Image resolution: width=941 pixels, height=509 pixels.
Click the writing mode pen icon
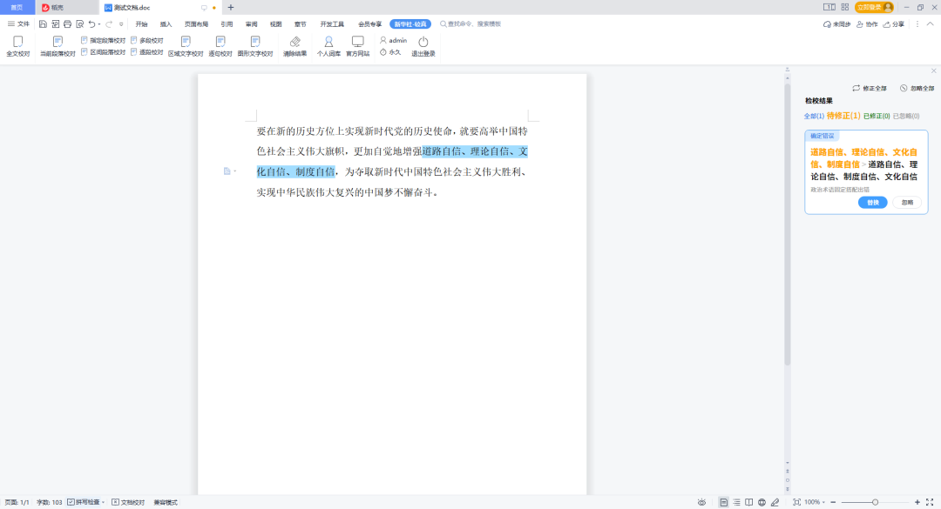coord(775,502)
